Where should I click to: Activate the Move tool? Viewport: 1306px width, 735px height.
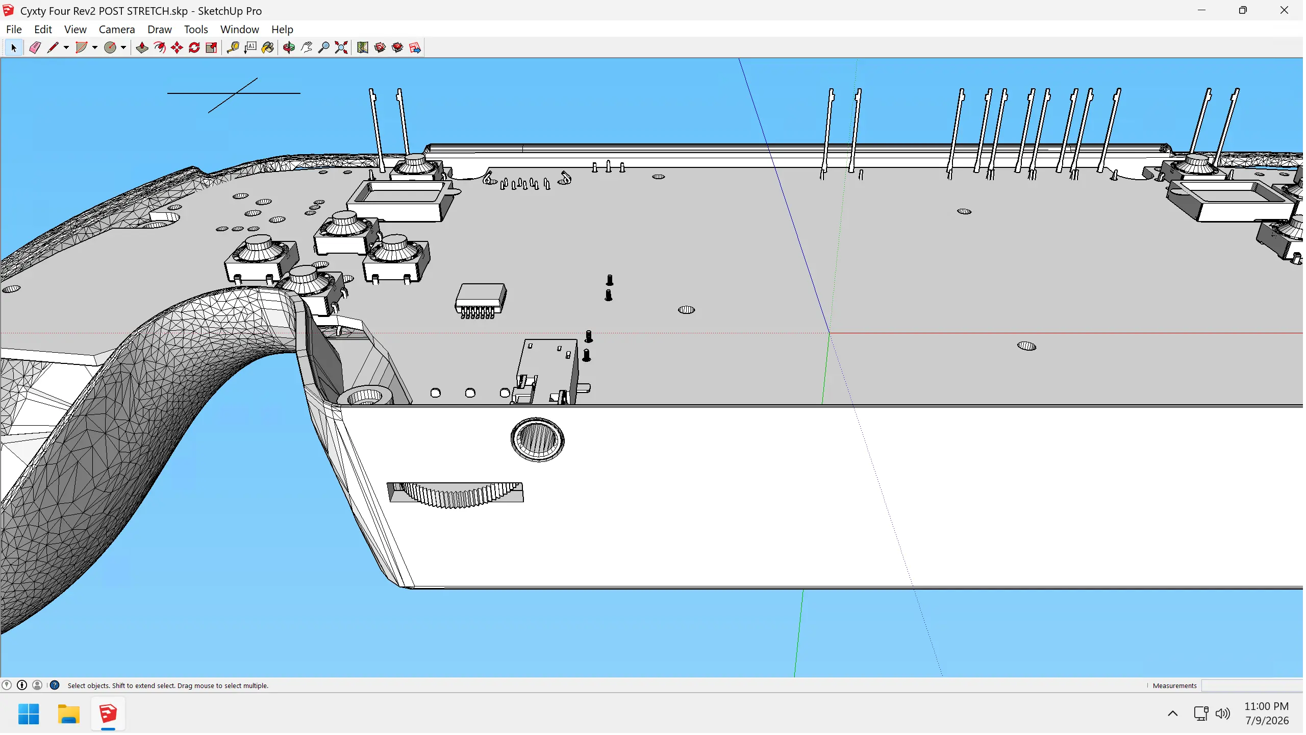coord(177,47)
